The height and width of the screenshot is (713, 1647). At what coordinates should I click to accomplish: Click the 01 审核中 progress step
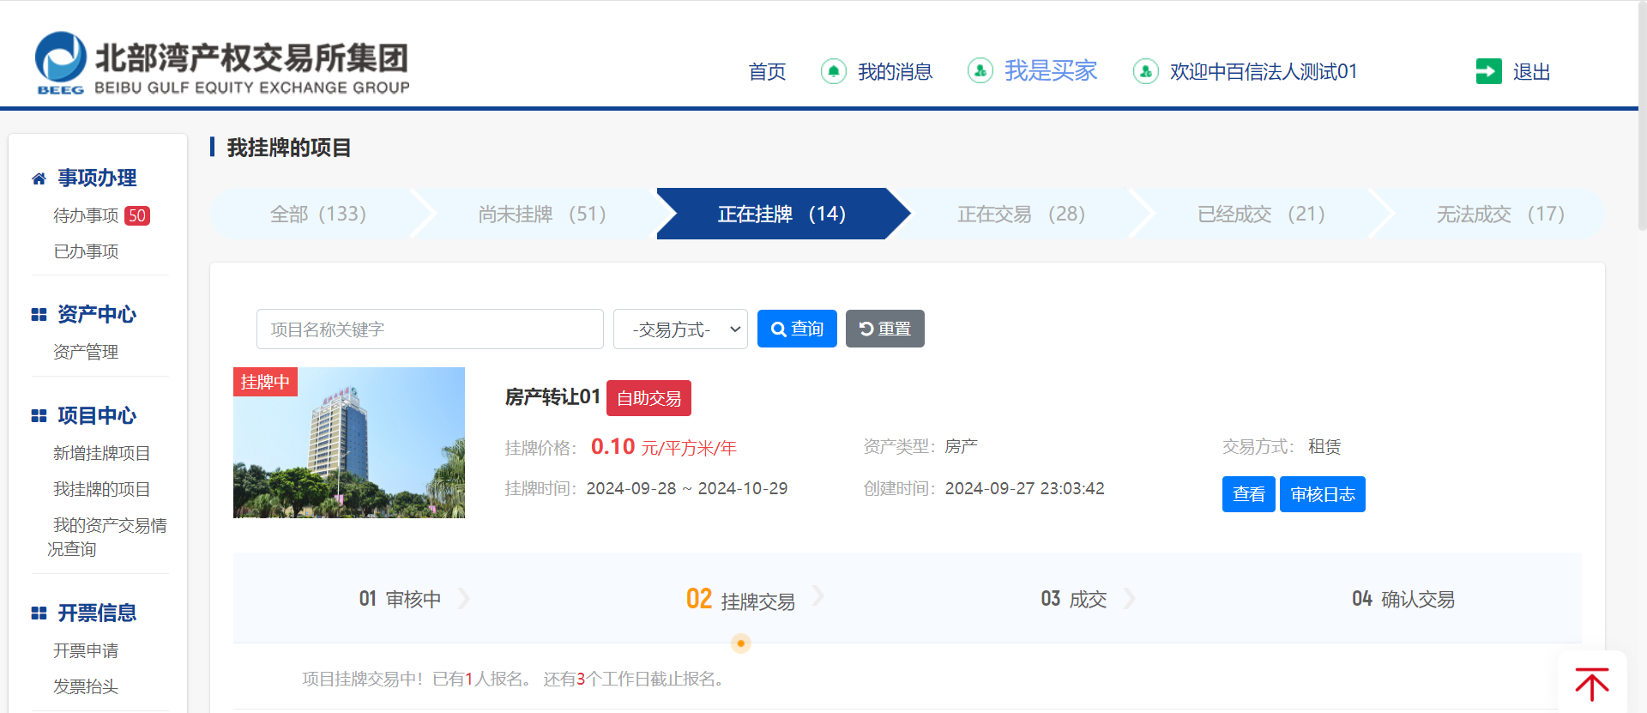400,599
